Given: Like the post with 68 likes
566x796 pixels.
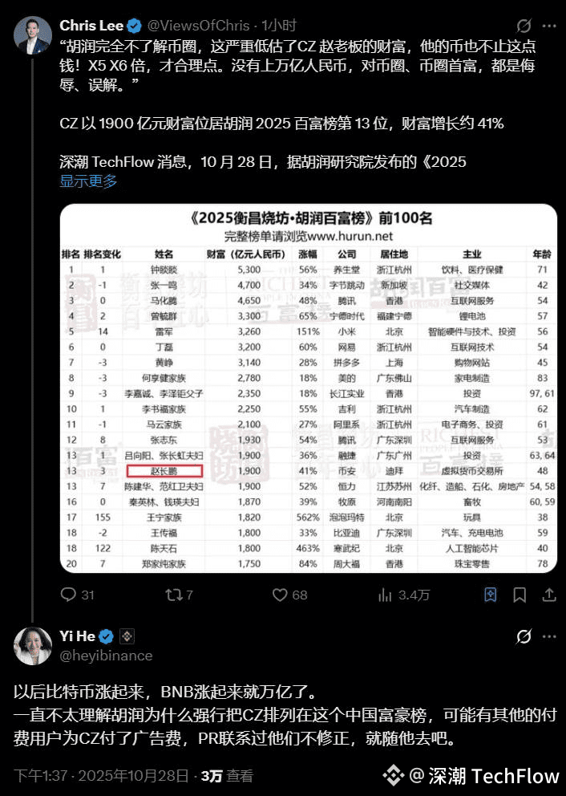Looking at the screenshot, I should click(x=289, y=595).
